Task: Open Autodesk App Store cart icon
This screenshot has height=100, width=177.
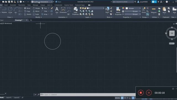Action: point(158,2)
